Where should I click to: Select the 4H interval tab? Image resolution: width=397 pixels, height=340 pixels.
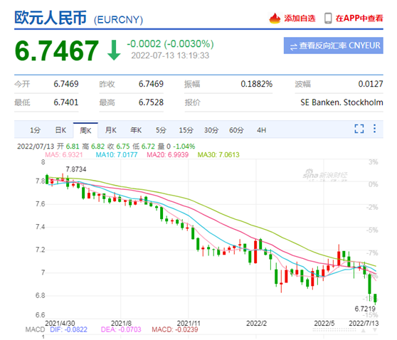pos(262,130)
